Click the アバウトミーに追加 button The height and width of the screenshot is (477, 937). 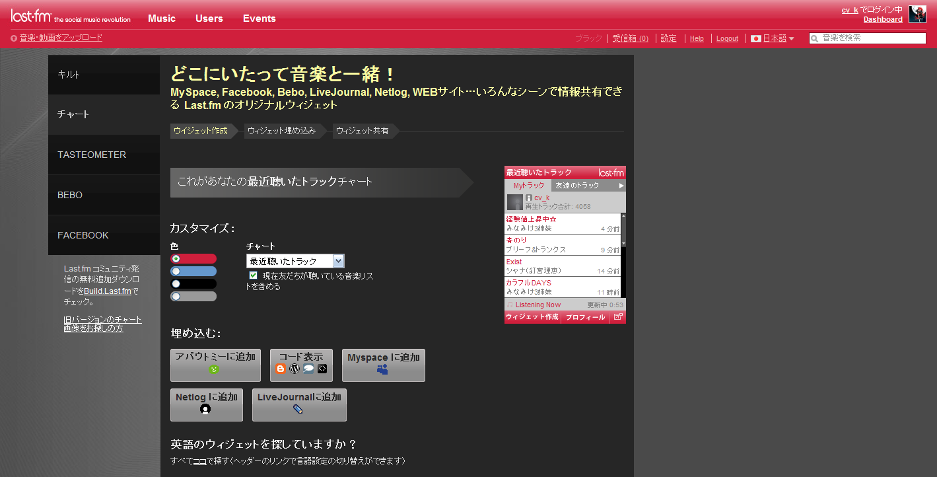pyautogui.click(x=215, y=365)
